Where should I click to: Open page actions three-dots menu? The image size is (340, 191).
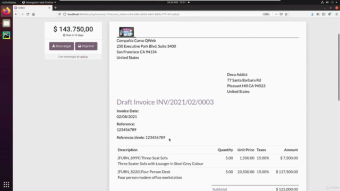pyautogui.click(x=276, y=14)
